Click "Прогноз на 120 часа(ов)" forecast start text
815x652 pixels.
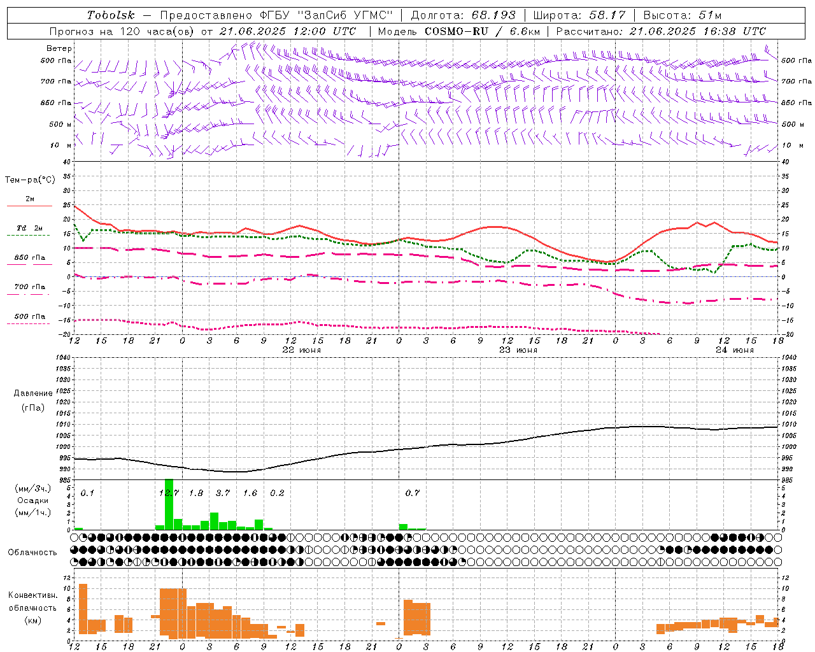(x=123, y=31)
